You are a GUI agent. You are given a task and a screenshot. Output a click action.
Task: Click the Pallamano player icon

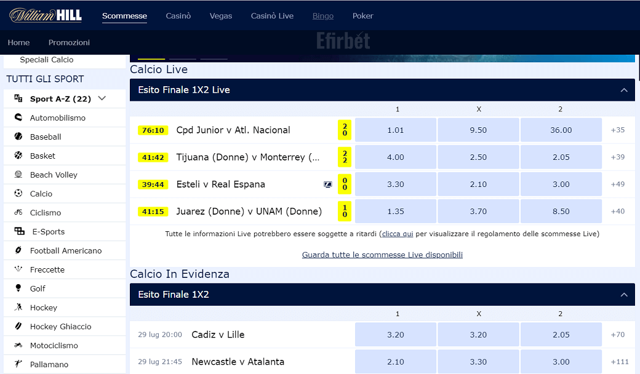tap(18, 364)
